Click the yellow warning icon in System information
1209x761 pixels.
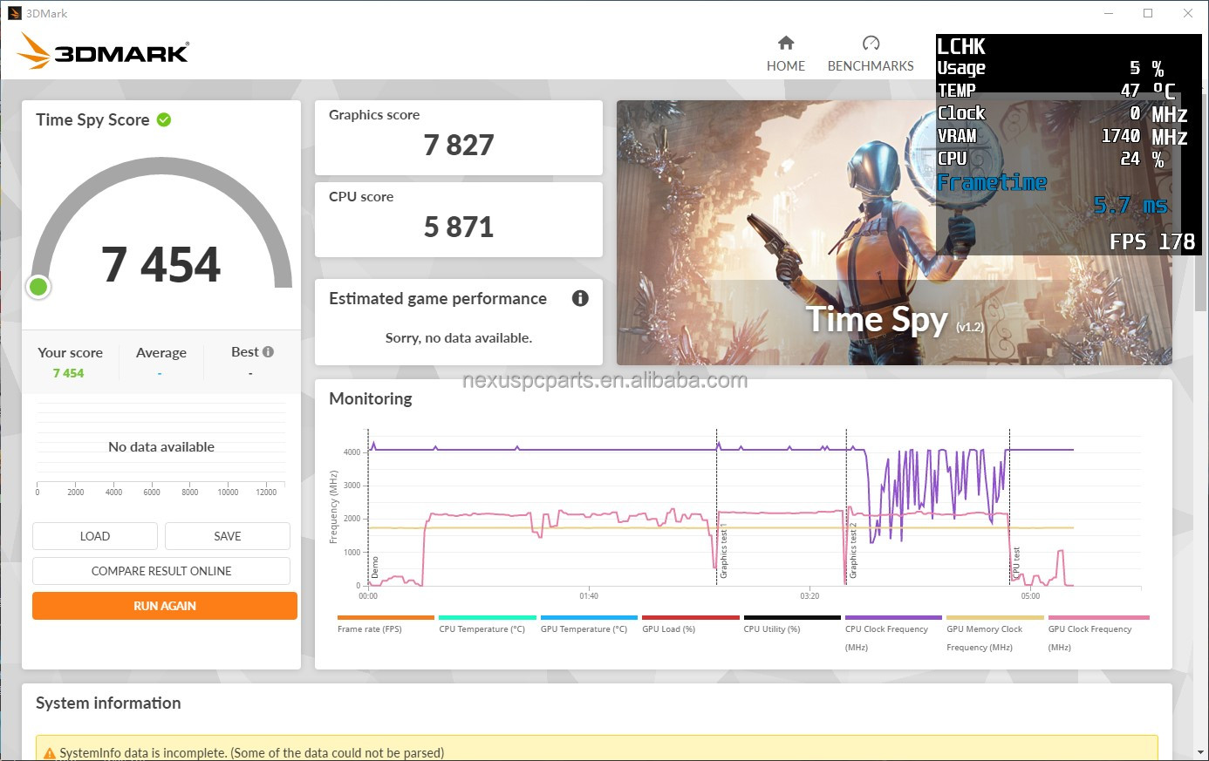coord(49,752)
